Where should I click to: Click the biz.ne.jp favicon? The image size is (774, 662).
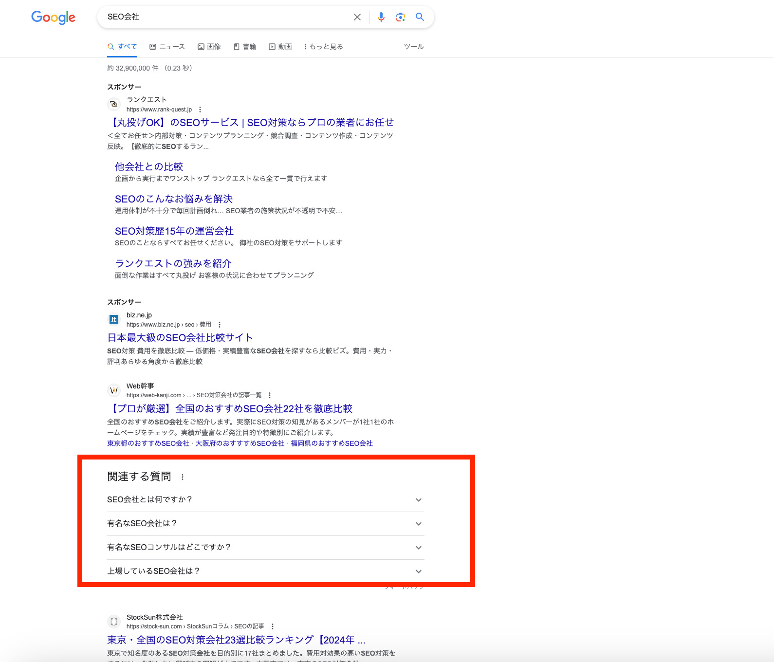(113, 319)
